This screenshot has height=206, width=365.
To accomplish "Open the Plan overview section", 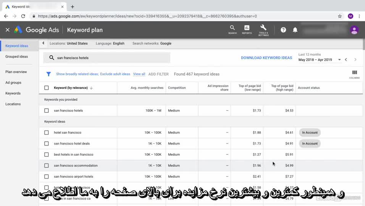I will coord(16,72).
